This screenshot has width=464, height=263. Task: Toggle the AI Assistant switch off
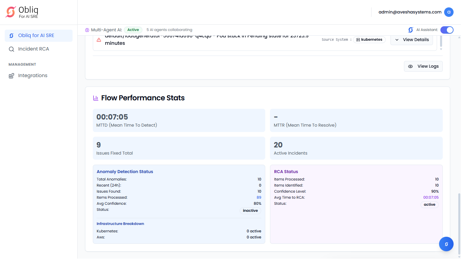447,30
